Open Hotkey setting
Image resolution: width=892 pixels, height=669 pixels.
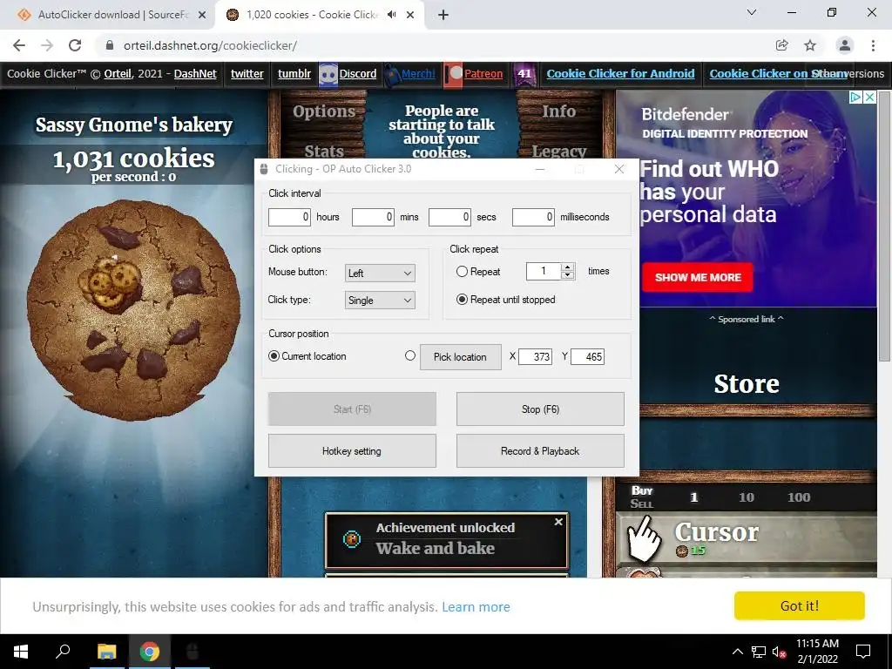352,451
